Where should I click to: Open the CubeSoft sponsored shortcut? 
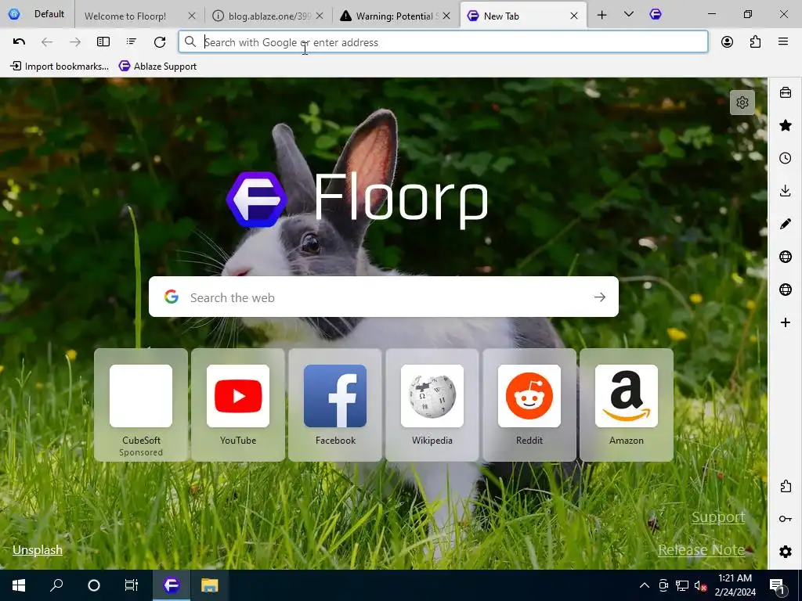click(141, 405)
